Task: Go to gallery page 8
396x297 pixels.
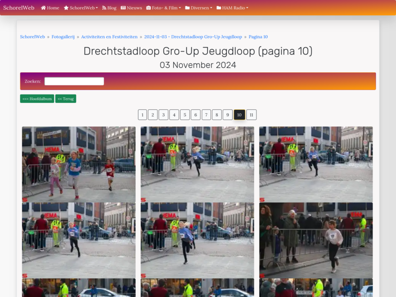Action: [217, 115]
